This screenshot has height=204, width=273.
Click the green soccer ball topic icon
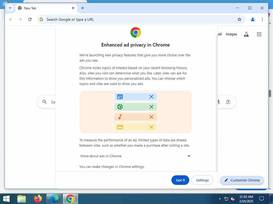(x=120, y=107)
